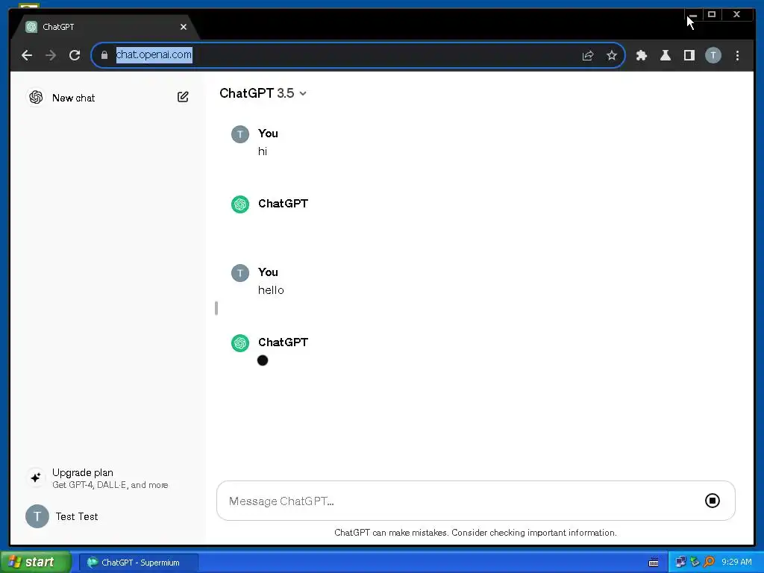
Task: Click the second ChatGPT response avatar
Action: 239,343
